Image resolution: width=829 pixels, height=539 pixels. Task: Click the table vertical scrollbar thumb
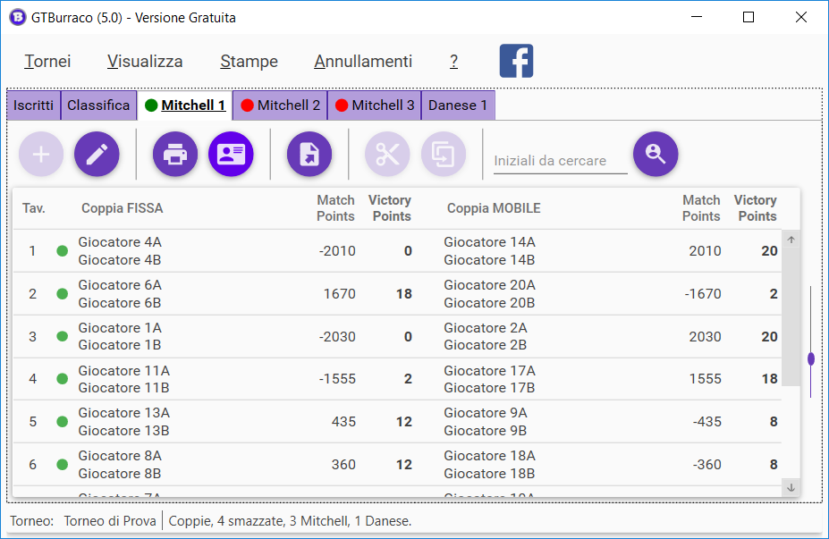point(791,317)
